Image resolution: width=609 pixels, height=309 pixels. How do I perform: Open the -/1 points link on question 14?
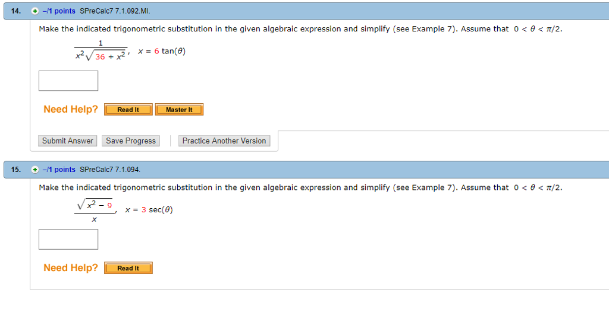[x=59, y=11]
